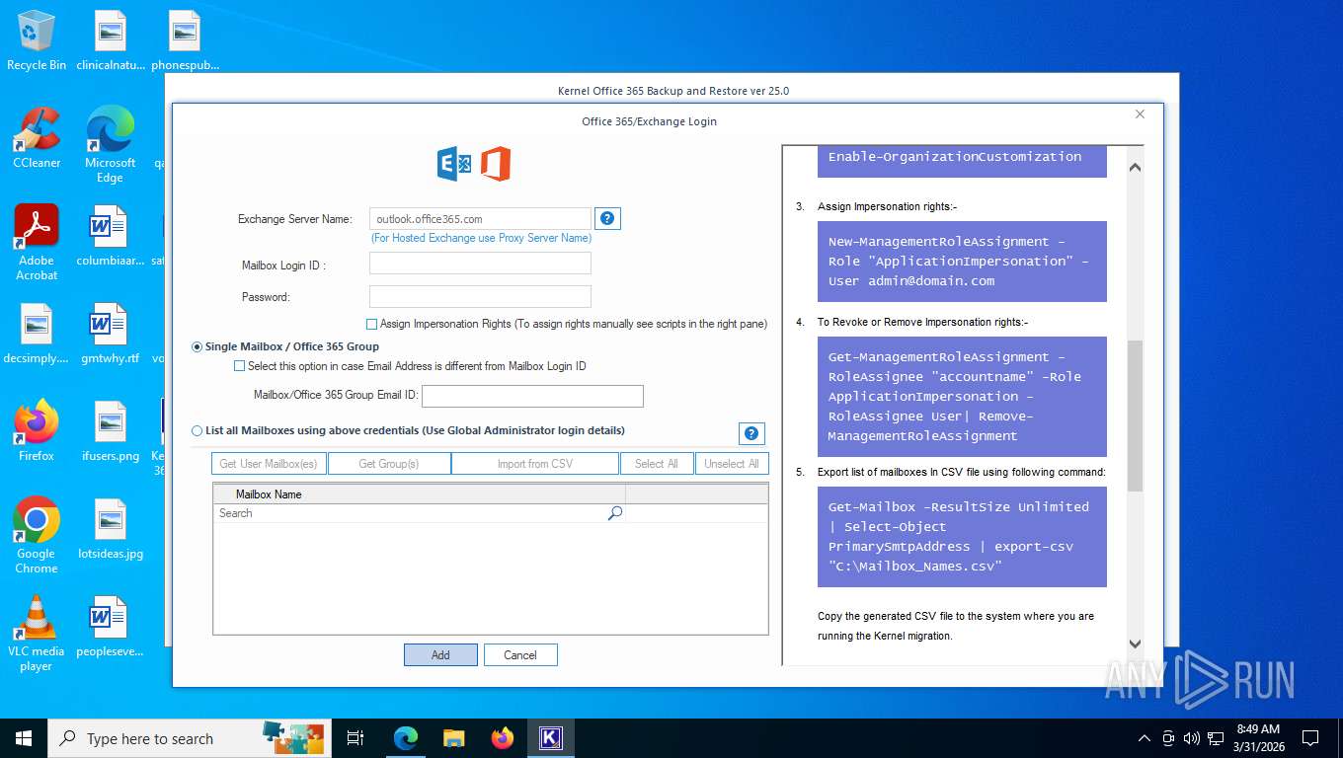Click the Enable-OrganizationCustomization script block
The width and height of the screenshot is (1343, 758).
click(x=962, y=162)
